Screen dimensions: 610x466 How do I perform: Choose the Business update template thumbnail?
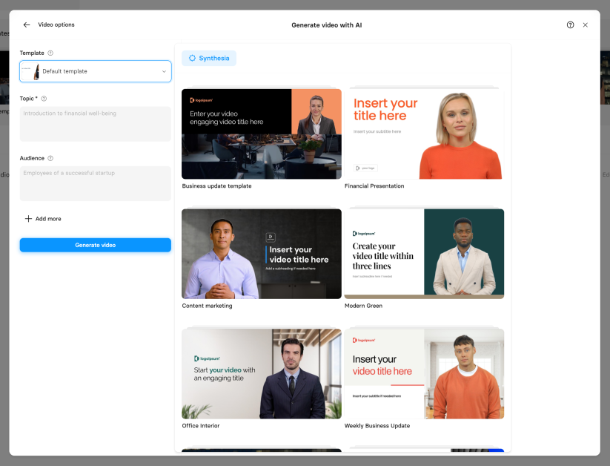[x=261, y=134]
